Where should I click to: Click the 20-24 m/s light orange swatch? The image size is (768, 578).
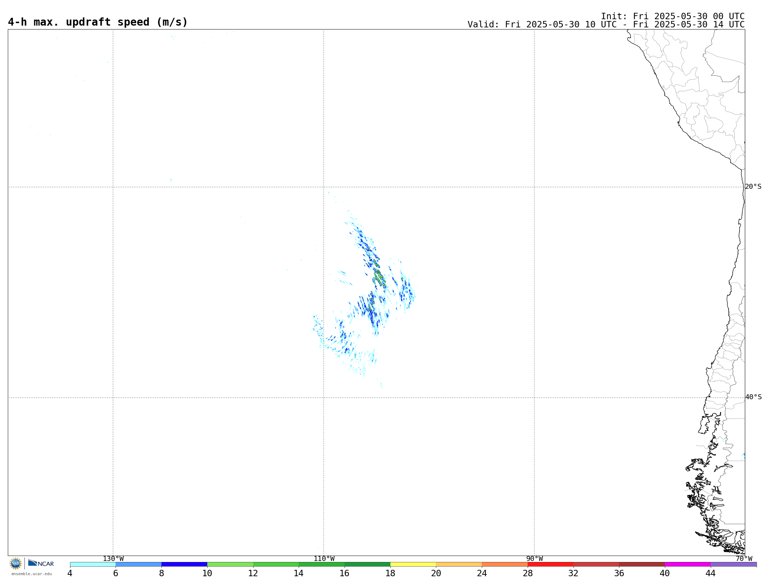click(459, 564)
